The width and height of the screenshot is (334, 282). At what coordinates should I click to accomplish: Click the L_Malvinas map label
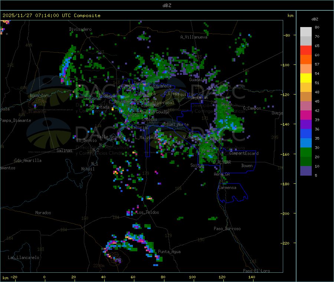click(x=146, y=137)
